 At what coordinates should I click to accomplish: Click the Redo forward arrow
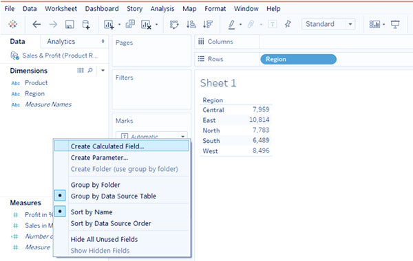point(53,25)
